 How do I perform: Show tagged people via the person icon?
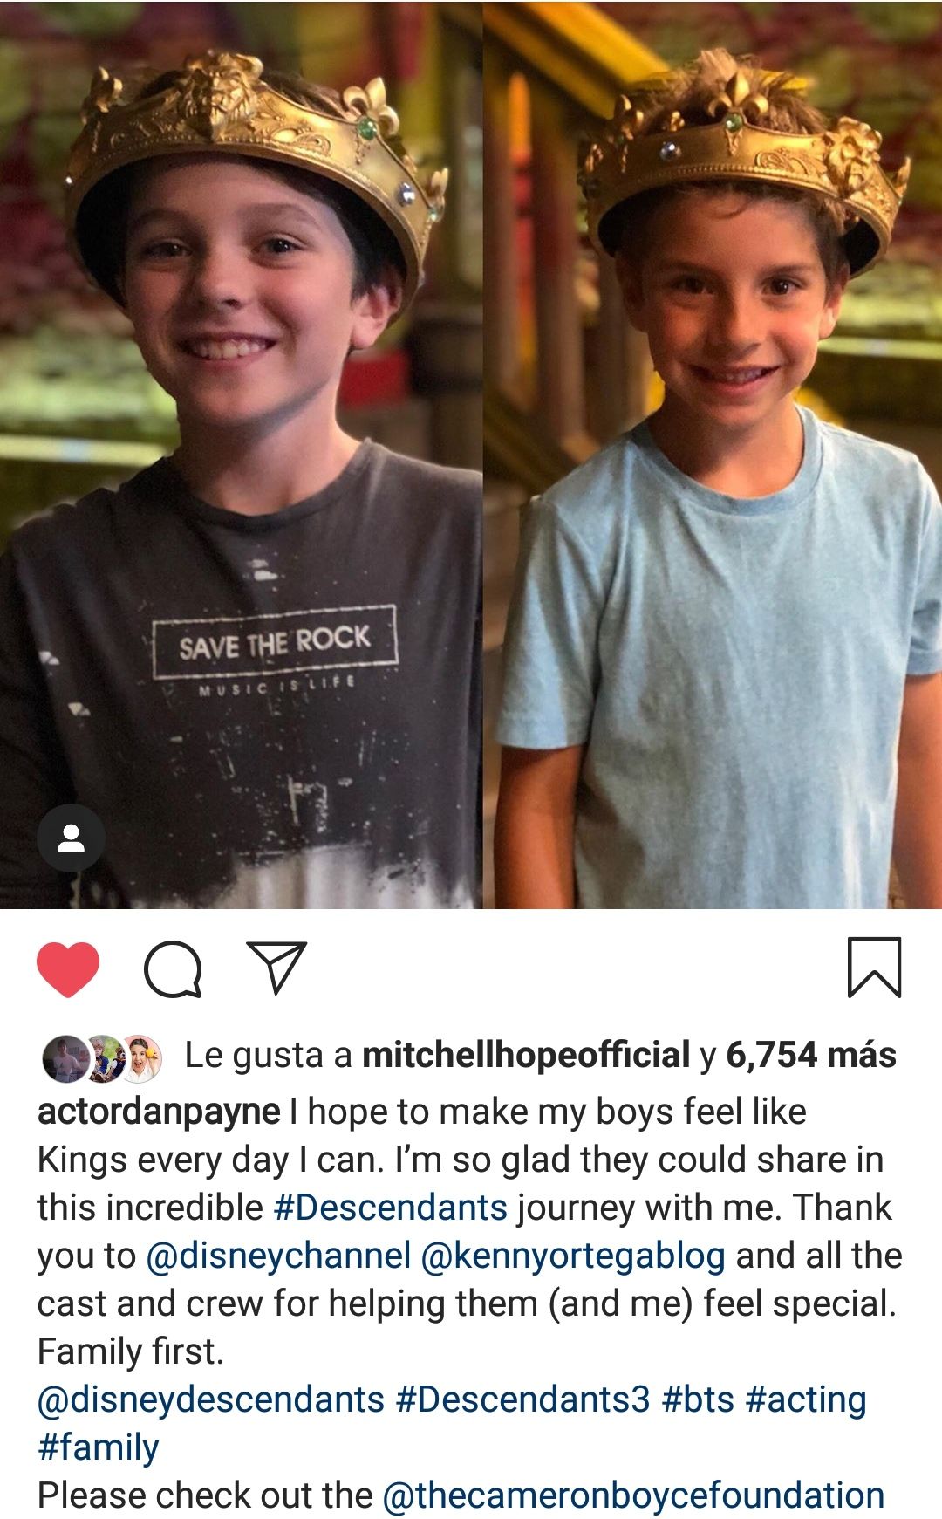tap(71, 838)
